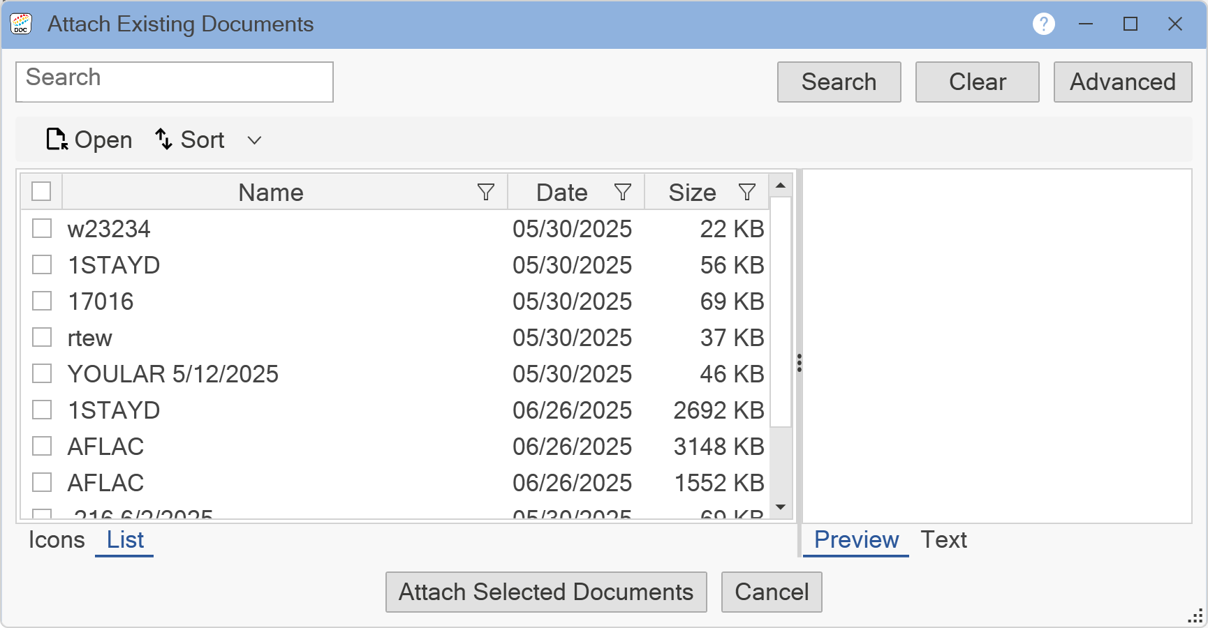Switch to the Text tab in the preview pane

944,539
